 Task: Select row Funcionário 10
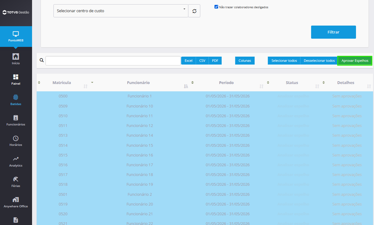pos(205,106)
